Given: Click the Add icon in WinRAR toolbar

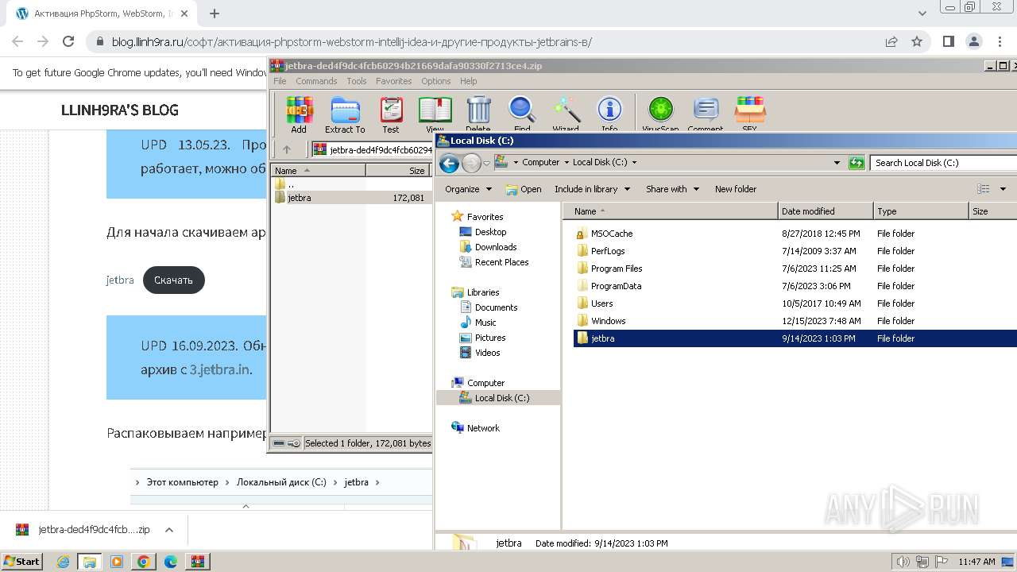Looking at the screenshot, I should [x=299, y=114].
